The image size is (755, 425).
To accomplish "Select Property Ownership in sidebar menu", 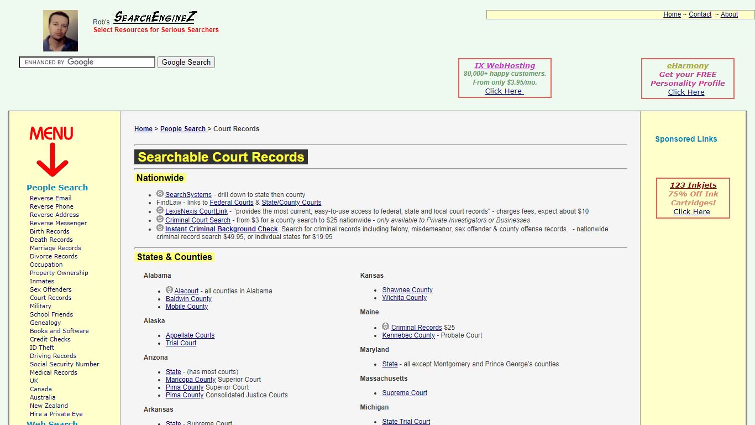I will [59, 273].
